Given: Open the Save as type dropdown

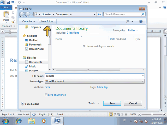Looking at the screenshot, I should 94,81.
